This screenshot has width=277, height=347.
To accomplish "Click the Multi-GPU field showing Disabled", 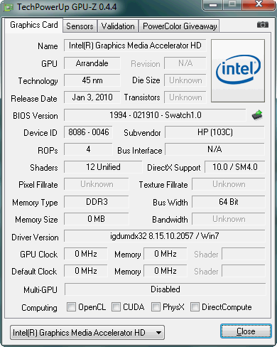I will [x=165, y=289].
